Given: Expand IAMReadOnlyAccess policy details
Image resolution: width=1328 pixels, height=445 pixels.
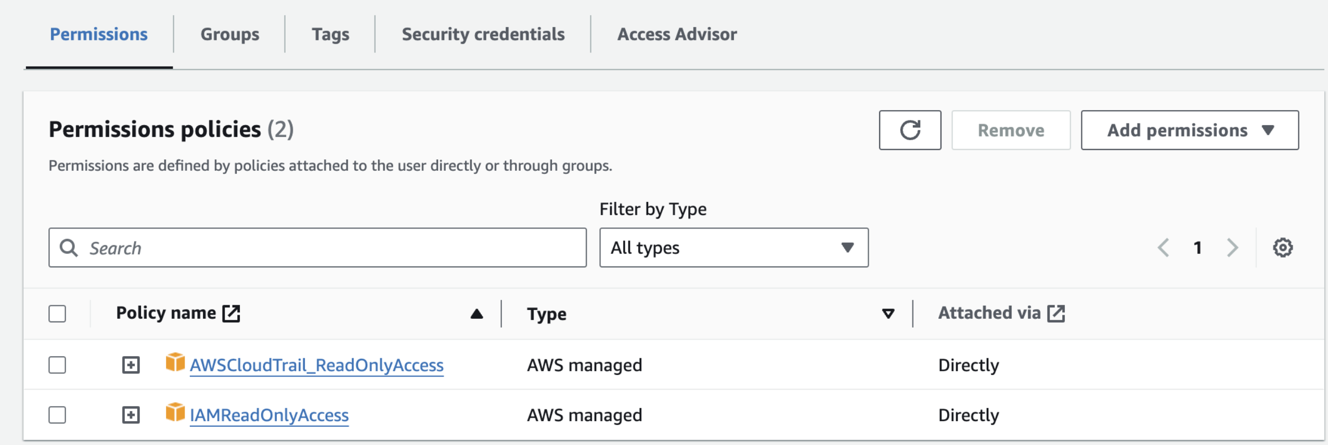Looking at the screenshot, I should (x=131, y=415).
